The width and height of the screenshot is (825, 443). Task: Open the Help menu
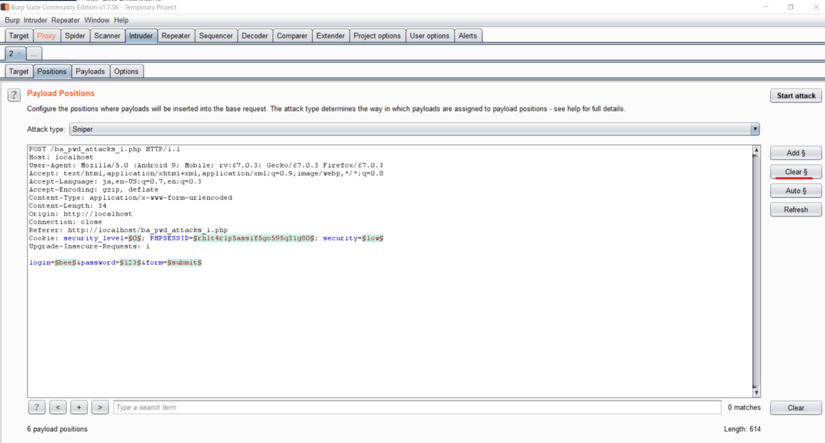(121, 21)
